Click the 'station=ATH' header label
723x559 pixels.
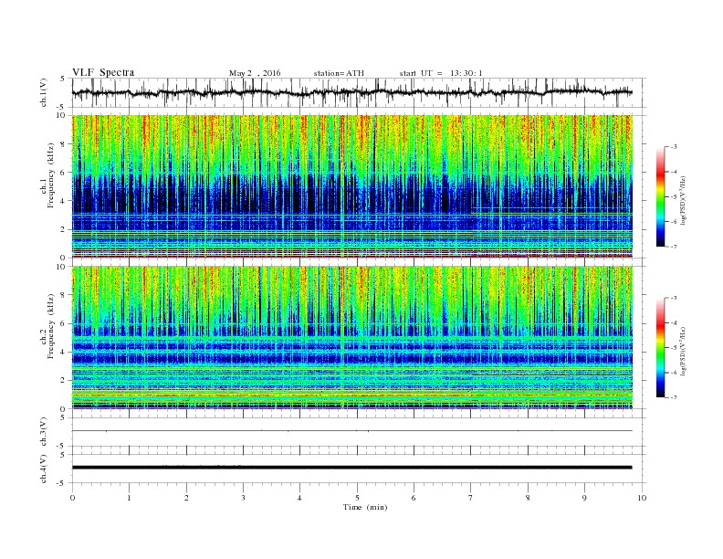339,73
